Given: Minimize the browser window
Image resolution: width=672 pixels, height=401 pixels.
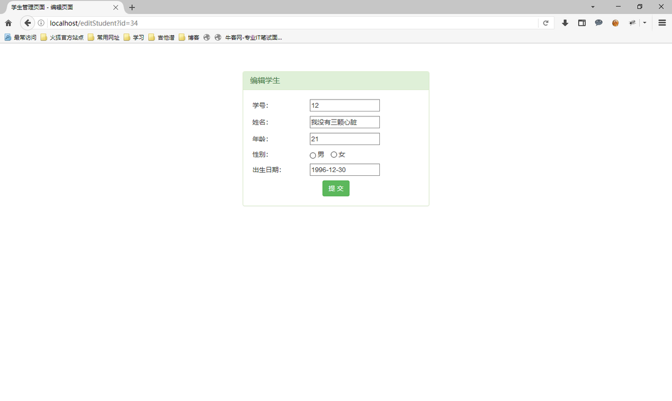Looking at the screenshot, I should [x=618, y=6].
